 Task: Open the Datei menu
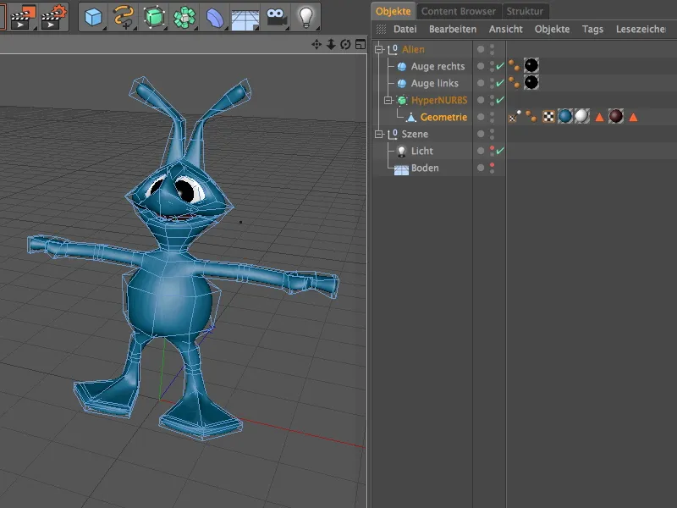405,29
